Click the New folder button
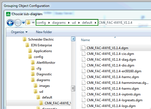151x109 pixels. tap(44, 32)
